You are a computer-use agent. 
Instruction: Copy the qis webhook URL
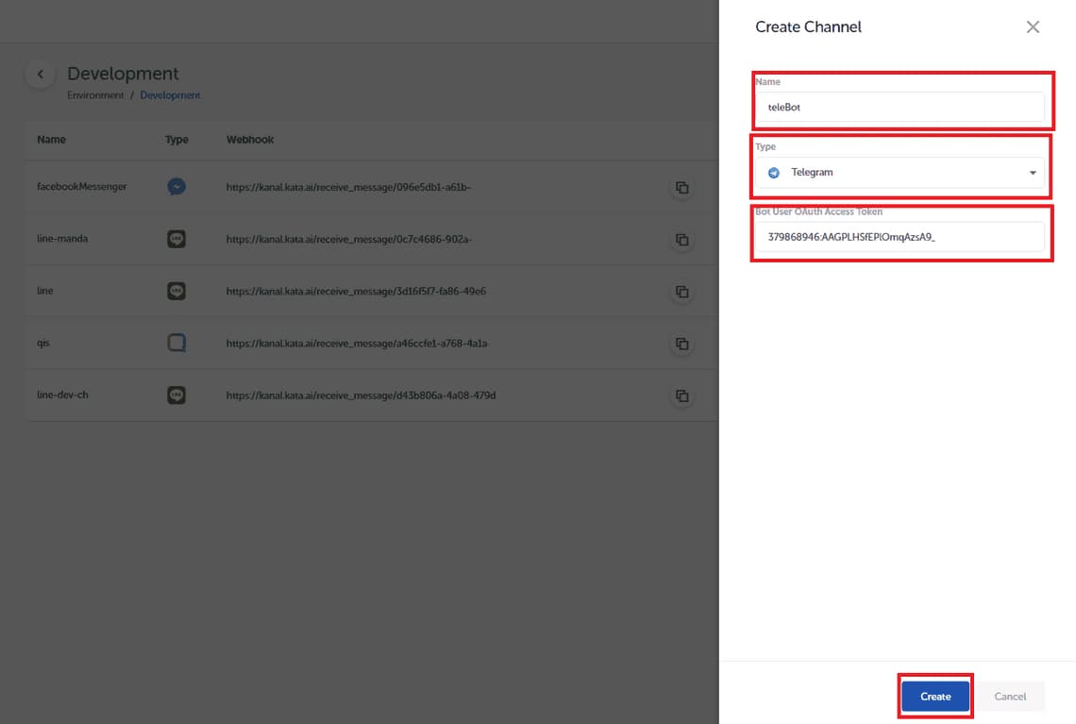681,344
